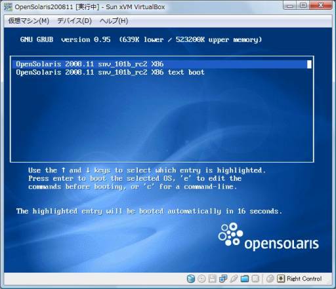The width and height of the screenshot is (336, 289).
Task: Open the ヘルプ(H) menu
Action: pyautogui.click(x=114, y=21)
